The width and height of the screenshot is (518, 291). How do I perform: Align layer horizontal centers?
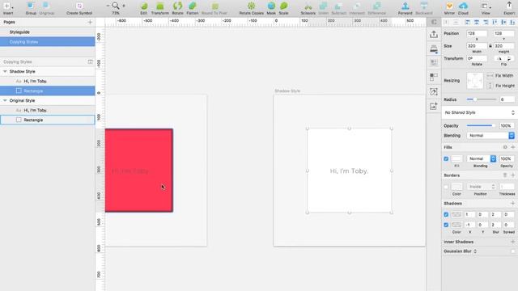pos(477,22)
